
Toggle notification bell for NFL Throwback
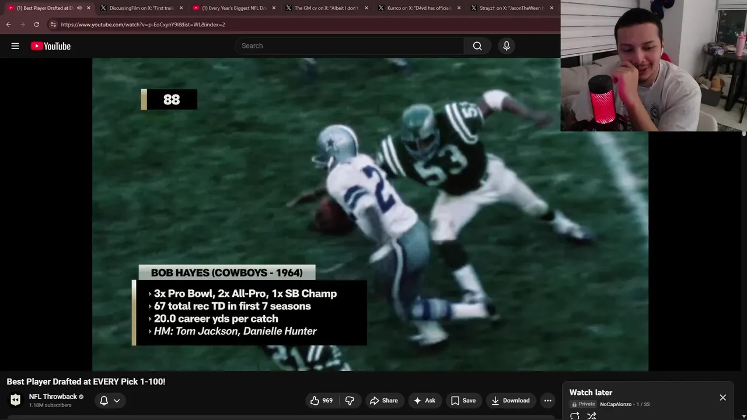coord(104,401)
